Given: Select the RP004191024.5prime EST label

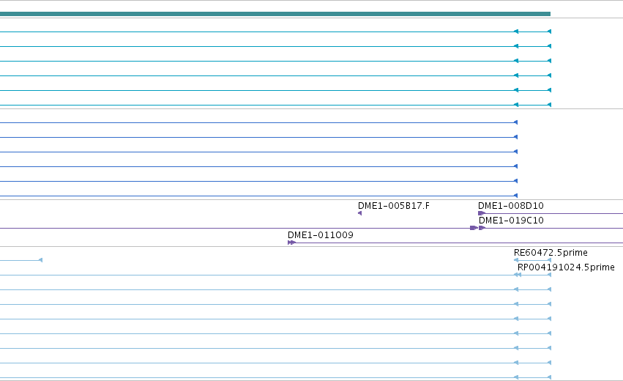Looking at the screenshot, I should (x=566, y=267).
